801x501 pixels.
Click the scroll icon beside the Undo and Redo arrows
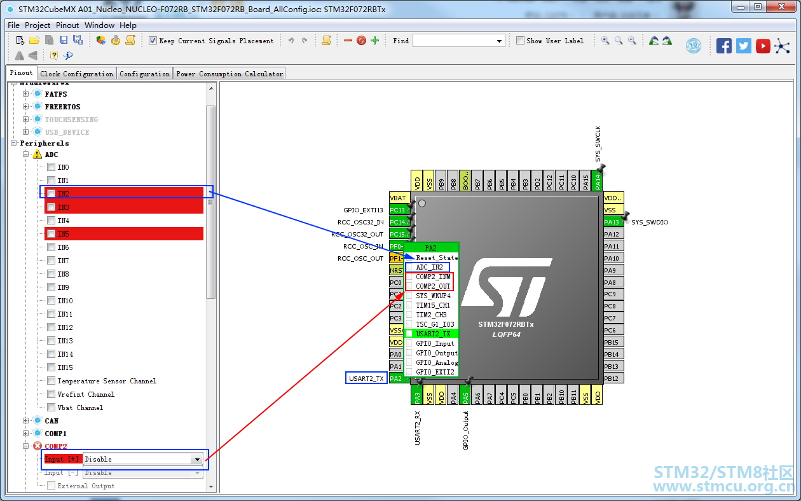click(x=326, y=41)
